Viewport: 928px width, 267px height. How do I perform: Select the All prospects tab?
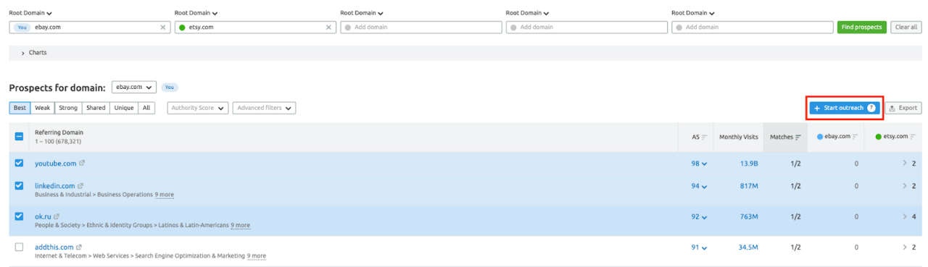pos(146,108)
